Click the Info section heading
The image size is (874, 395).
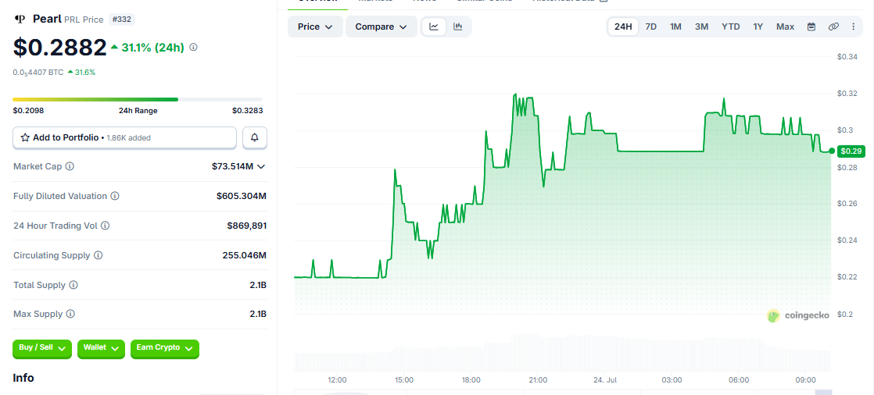coord(23,378)
